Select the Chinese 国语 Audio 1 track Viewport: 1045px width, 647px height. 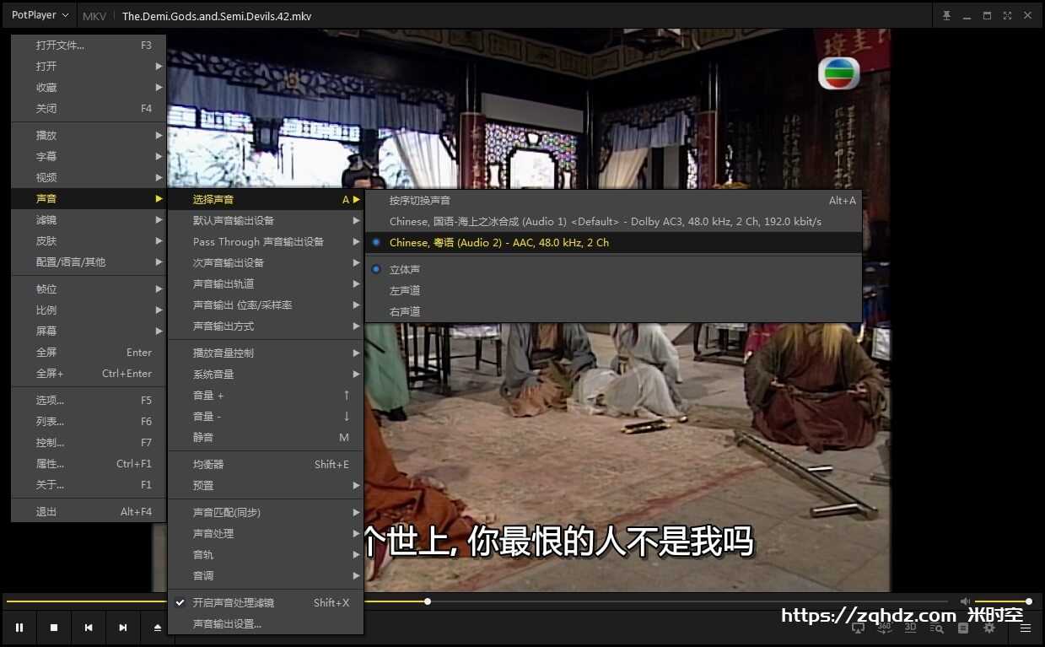pos(613,221)
